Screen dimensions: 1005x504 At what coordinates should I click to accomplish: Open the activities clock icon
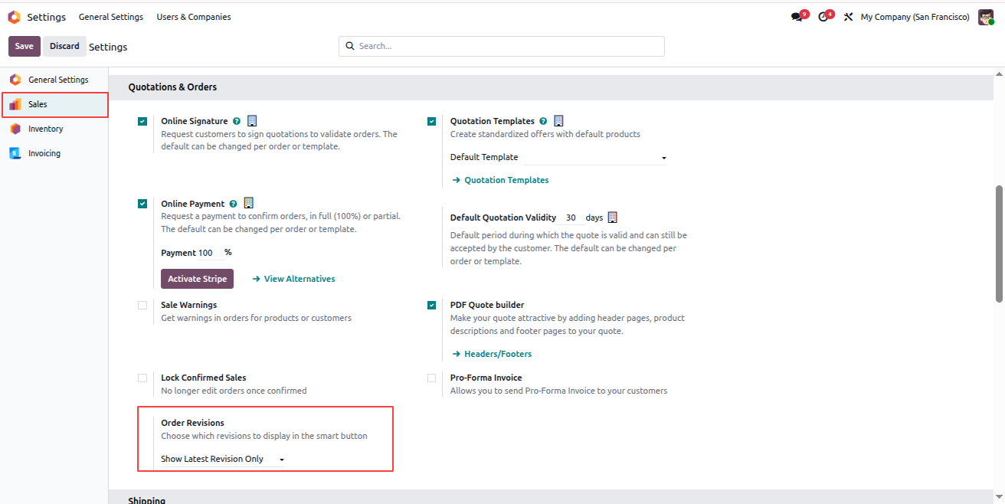pyautogui.click(x=823, y=17)
